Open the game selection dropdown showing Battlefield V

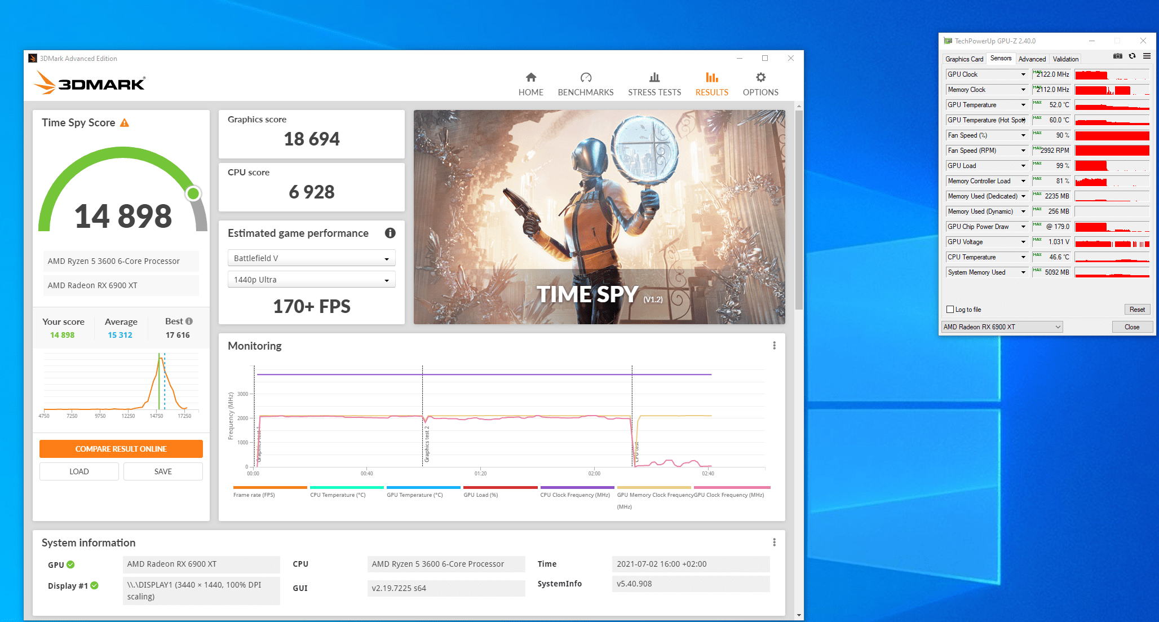pyautogui.click(x=311, y=258)
